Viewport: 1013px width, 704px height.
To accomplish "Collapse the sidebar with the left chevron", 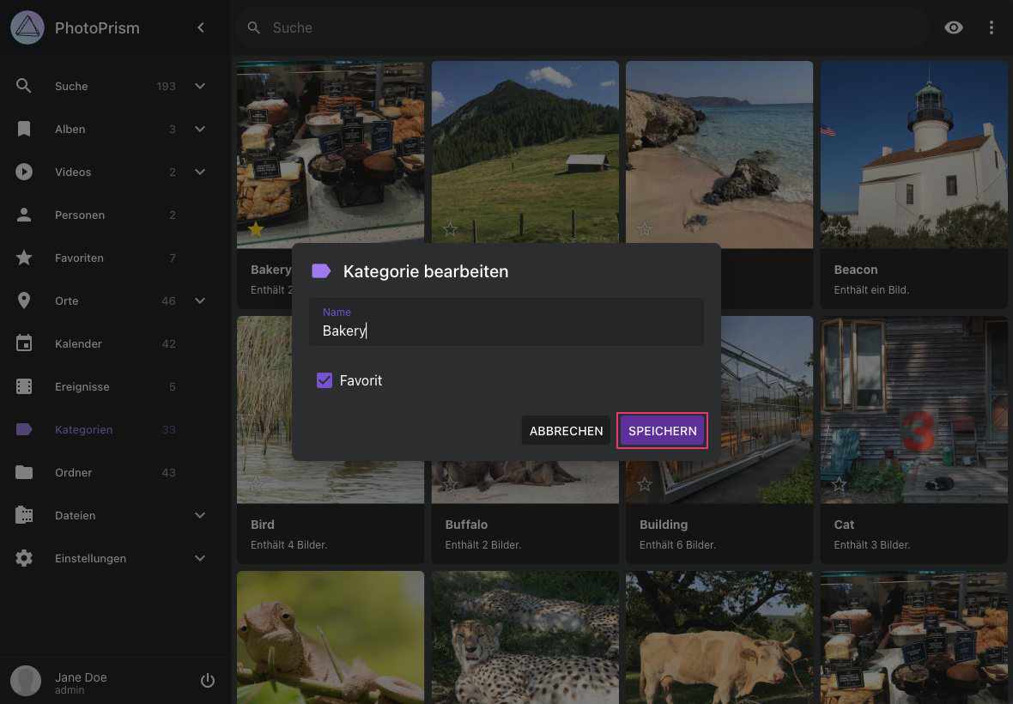I will click(201, 27).
